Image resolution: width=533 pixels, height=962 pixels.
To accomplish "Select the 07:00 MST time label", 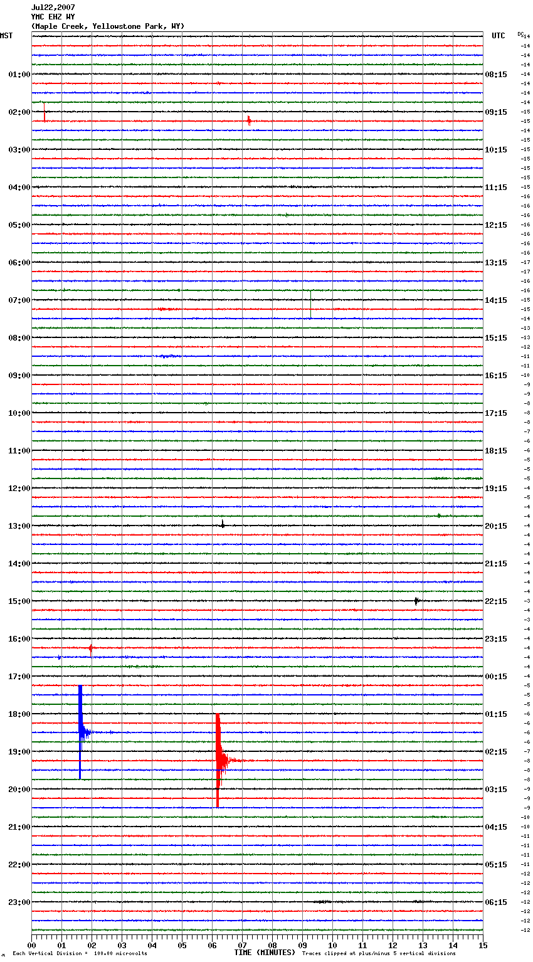I will (x=19, y=300).
